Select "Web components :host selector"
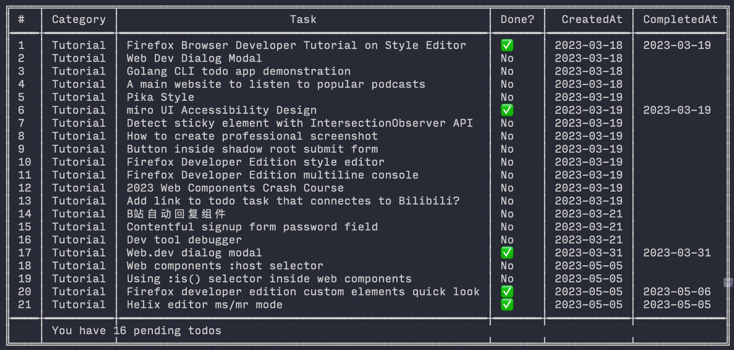Viewport: 734px width, 350px height. click(225, 266)
